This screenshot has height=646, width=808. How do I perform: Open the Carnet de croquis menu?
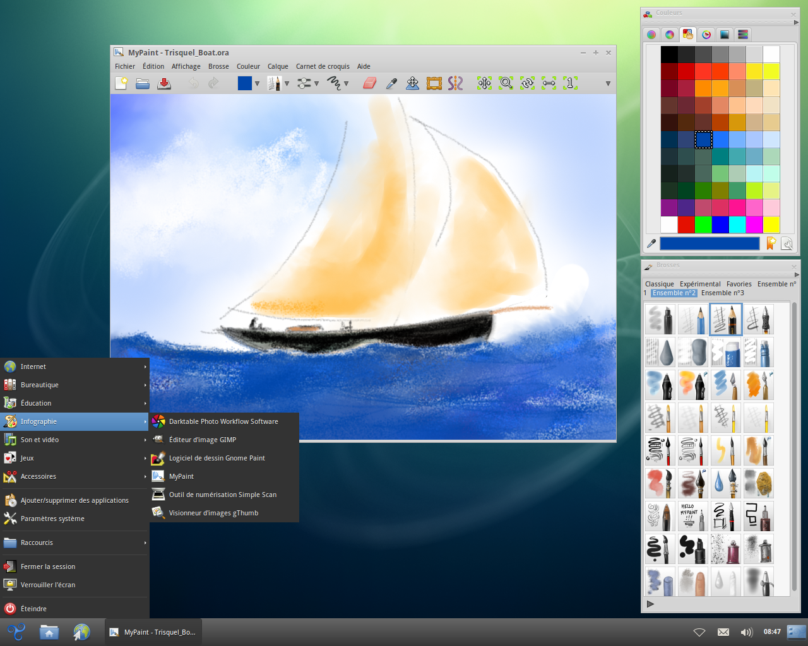[x=323, y=66]
